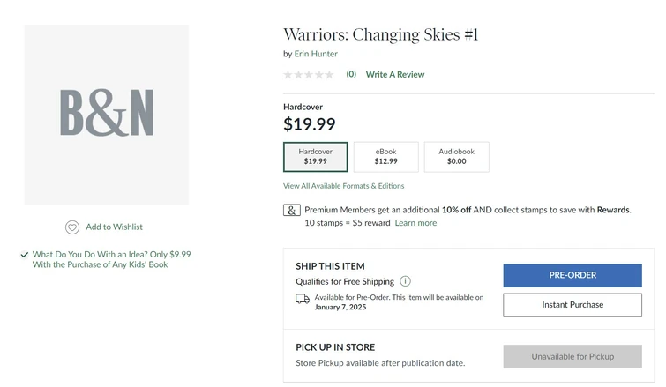Click the Unavailable for Pickup button
This screenshot has width=666, height=387.
(572, 356)
